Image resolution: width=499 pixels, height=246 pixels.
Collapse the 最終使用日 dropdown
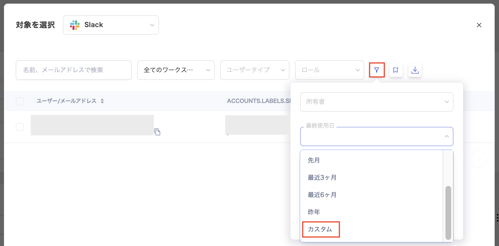click(x=447, y=136)
